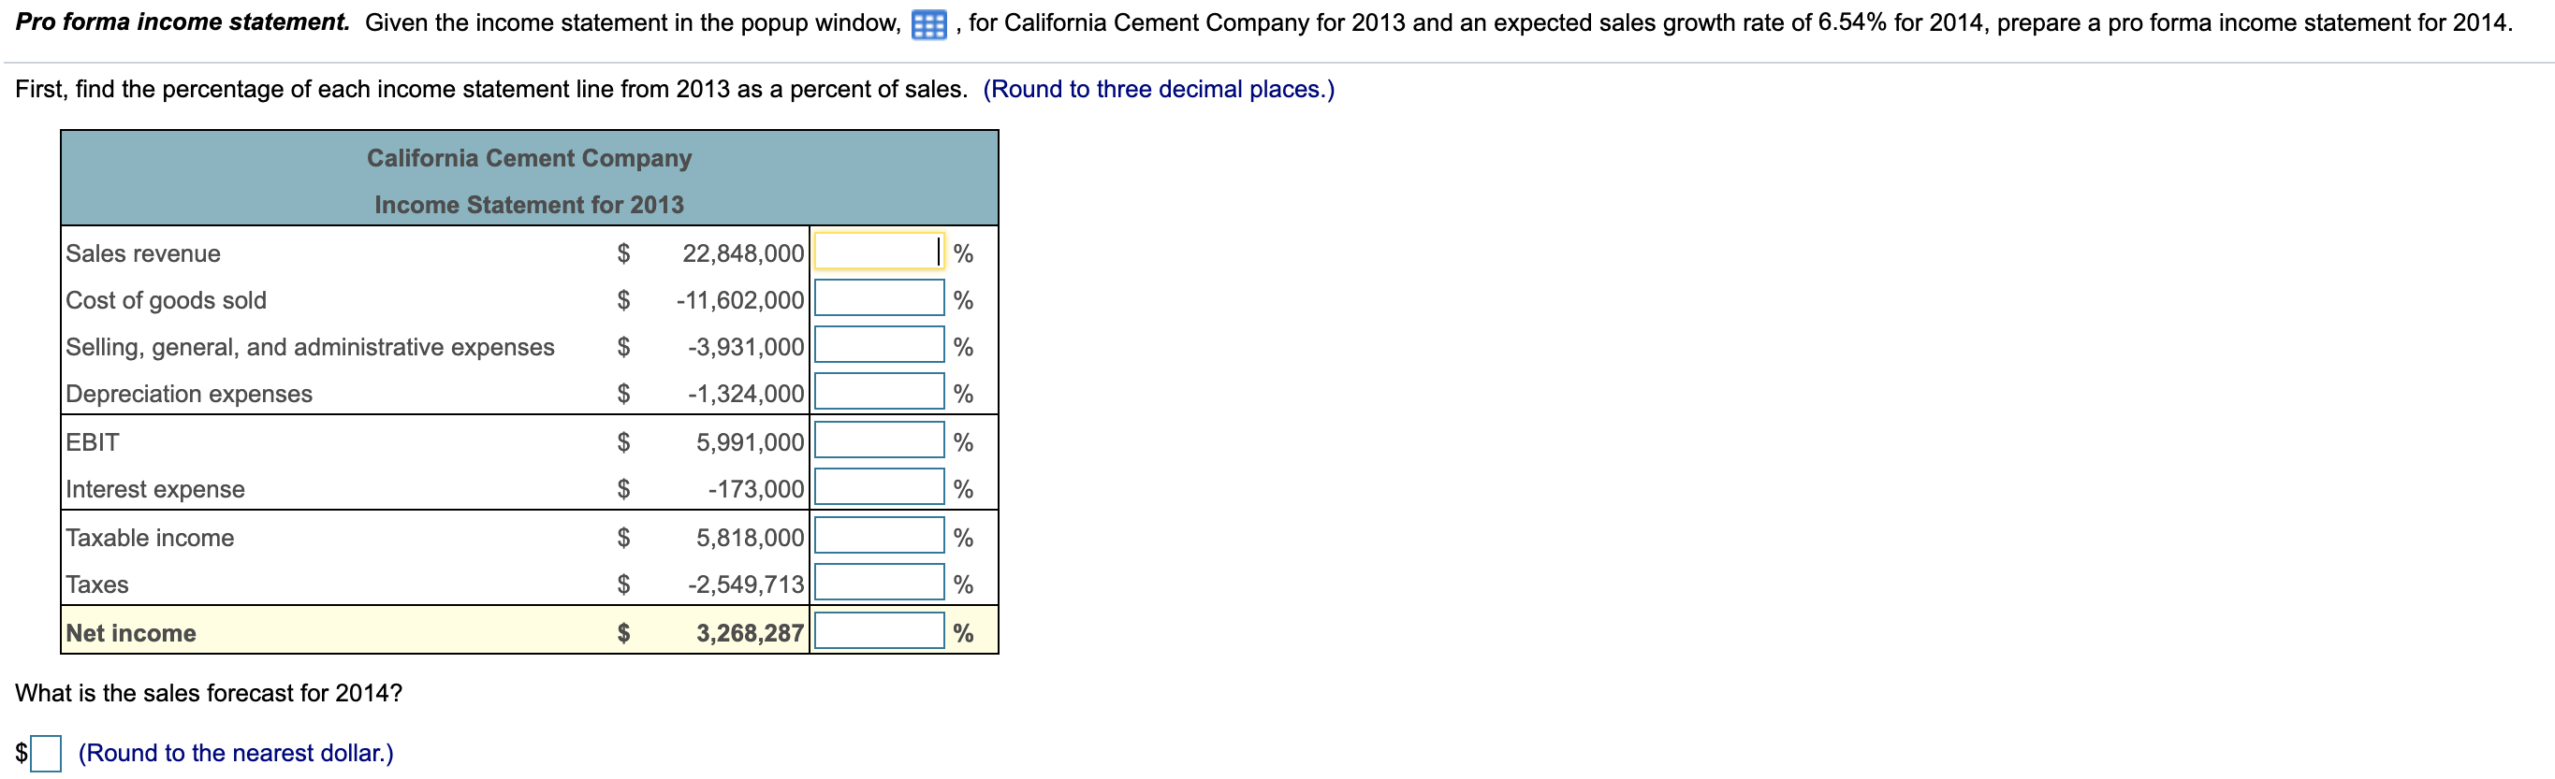
Task: Select the EBIT percent entry box
Action: (877, 441)
